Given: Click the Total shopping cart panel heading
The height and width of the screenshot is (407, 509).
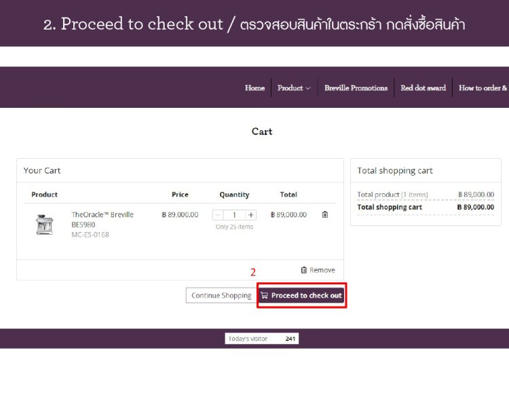Looking at the screenshot, I should pyautogui.click(x=395, y=171).
